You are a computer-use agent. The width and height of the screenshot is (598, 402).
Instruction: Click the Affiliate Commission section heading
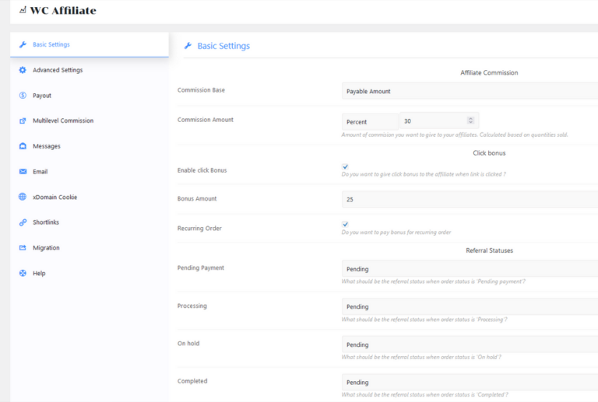(489, 73)
